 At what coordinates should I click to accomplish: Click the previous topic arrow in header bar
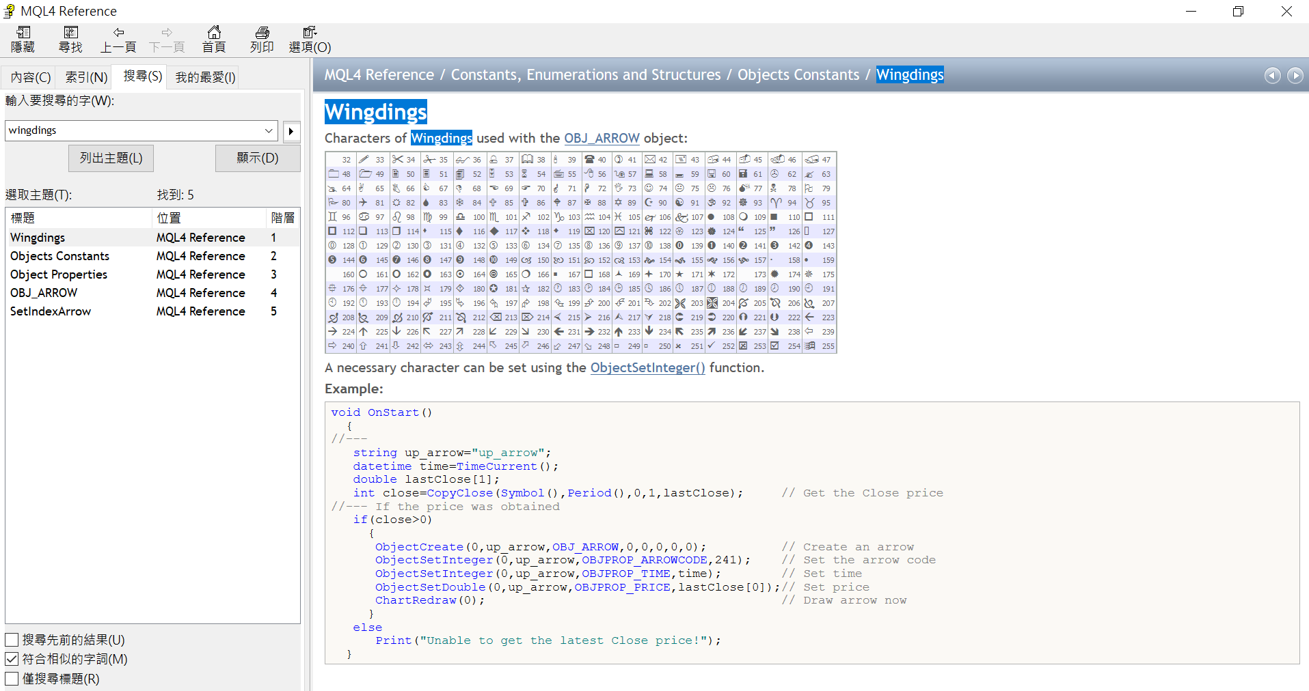[x=1272, y=75]
